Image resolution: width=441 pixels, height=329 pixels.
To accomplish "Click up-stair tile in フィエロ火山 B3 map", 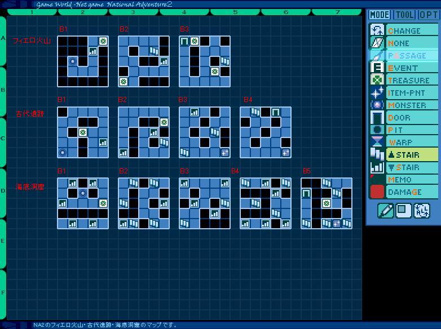I will 224,61.
